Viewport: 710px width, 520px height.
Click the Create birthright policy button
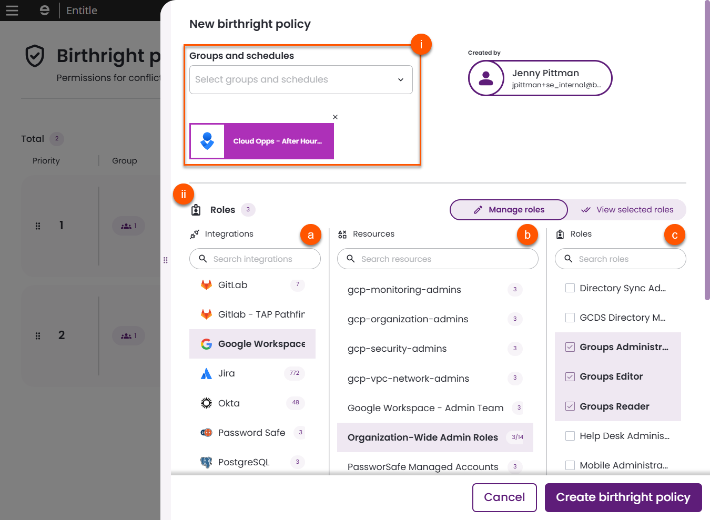pos(623,497)
